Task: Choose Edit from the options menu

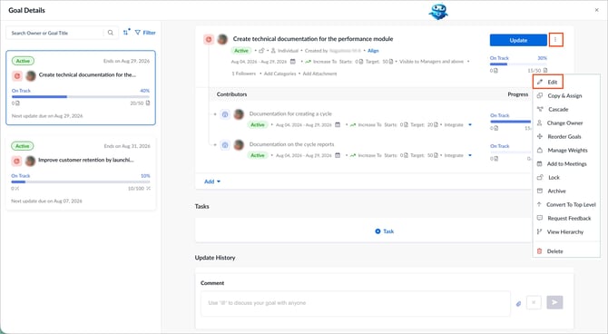Action: [548, 82]
